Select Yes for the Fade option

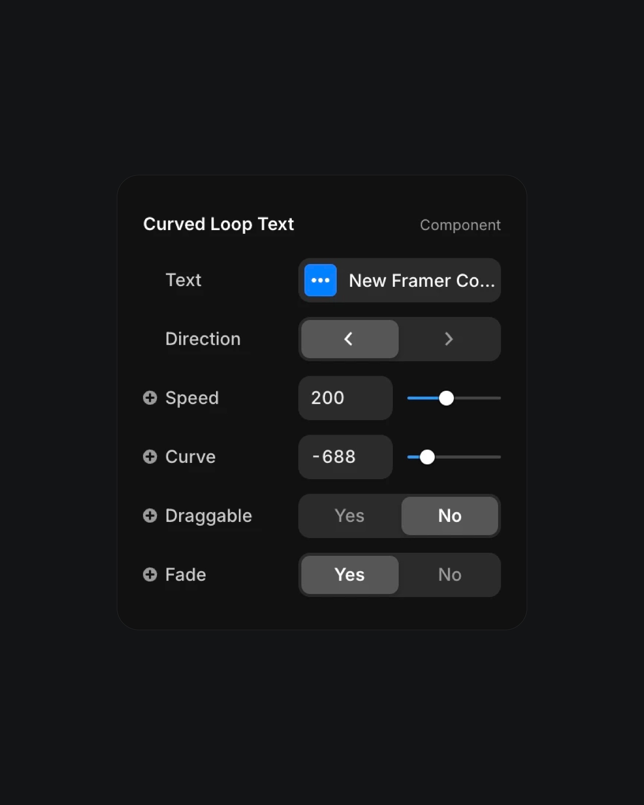[350, 575]
